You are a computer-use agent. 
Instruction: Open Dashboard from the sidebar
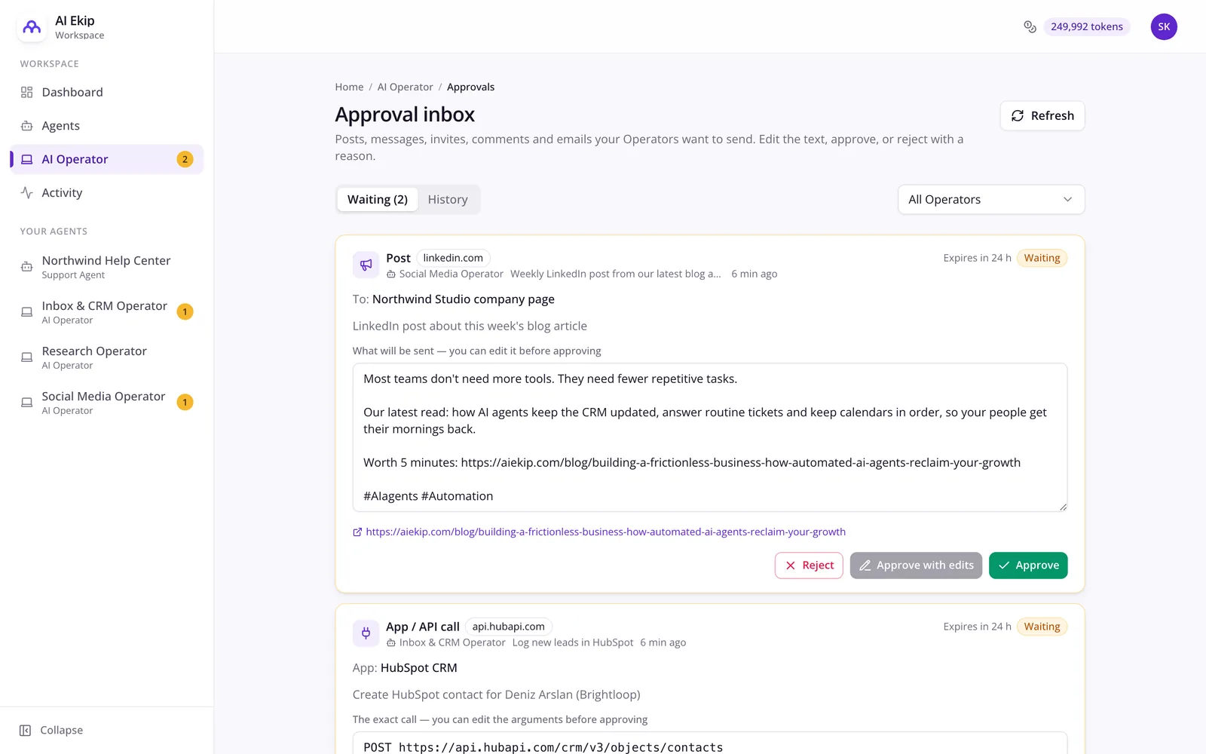point(106,92)
